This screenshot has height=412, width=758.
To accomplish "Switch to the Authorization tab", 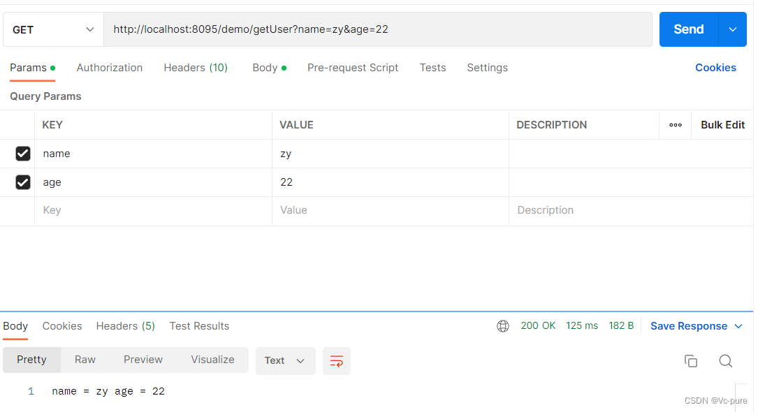I will pyautogui.click(x=109, y=68).
